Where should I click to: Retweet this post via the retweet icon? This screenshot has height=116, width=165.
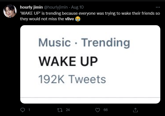click(x=60, y=110)
